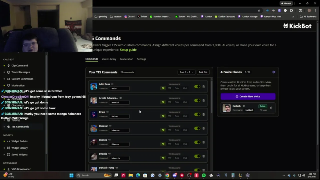The width and height of the screenshot is (320, 180).
Task: Delete the Kailash voice clone
Action: click(x=271, y=108)
